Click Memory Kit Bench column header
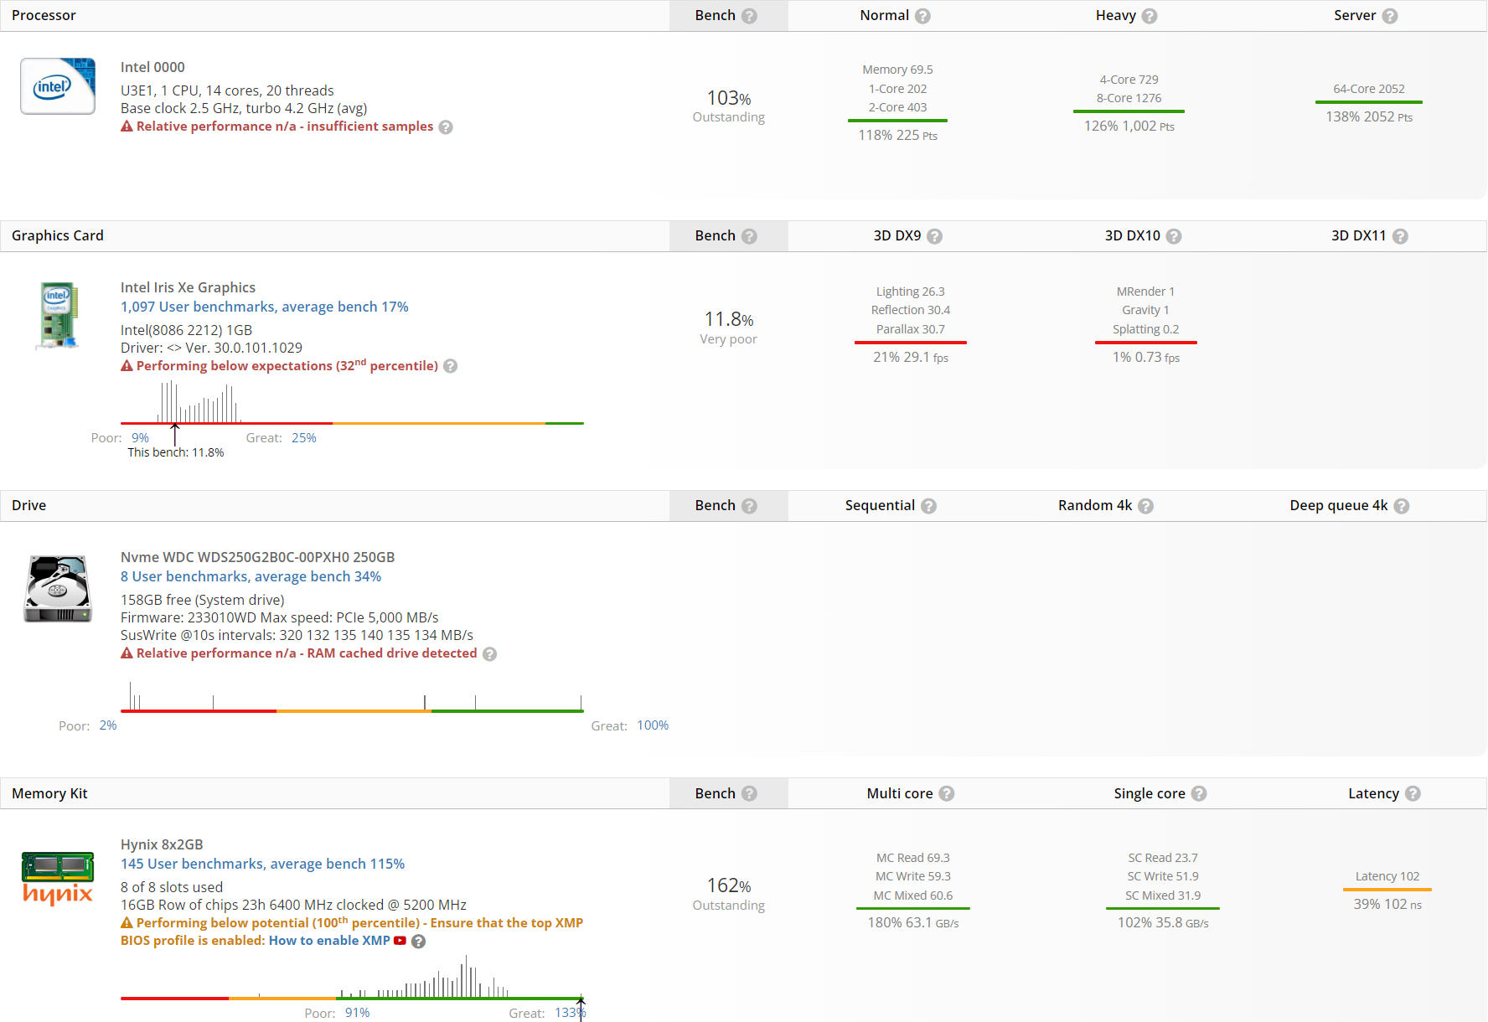 tap(728, 793)
